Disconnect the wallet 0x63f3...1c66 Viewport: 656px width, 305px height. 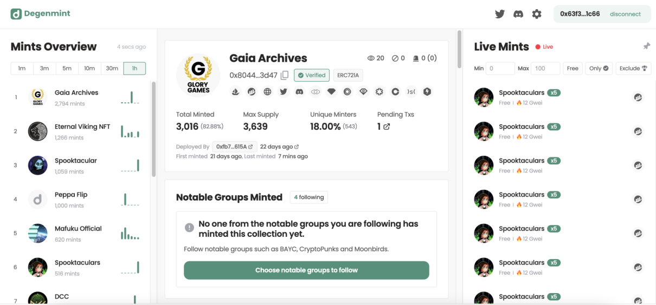[625, 14]
